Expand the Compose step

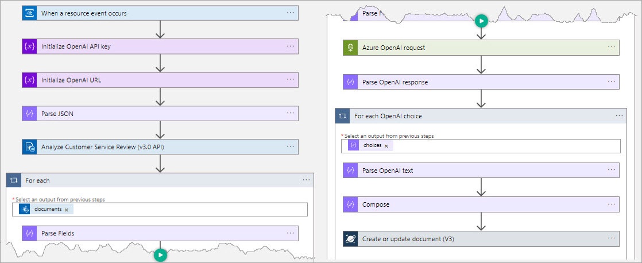point(481,204)
